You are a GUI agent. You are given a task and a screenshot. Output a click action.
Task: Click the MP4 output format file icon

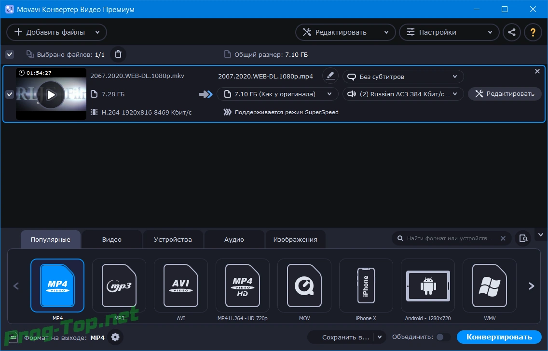coord(13,338)
